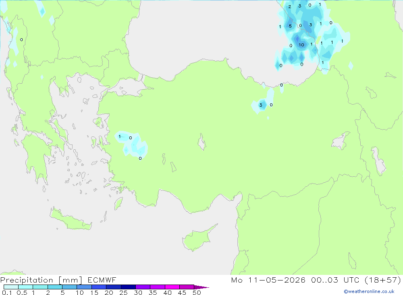
Task: Select the 40–45 mm legend swatch
Action: click(x=172, y=287)
